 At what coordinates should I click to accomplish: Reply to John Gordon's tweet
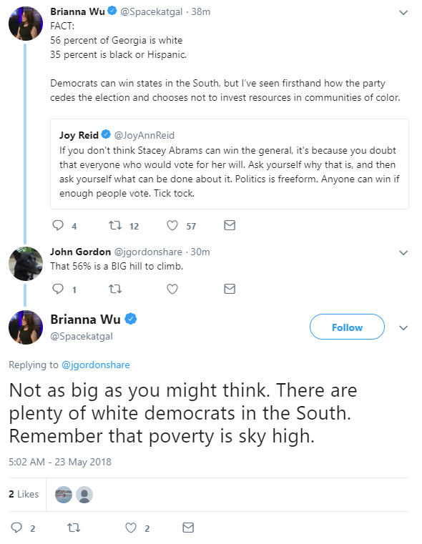(x=58, y=289)
